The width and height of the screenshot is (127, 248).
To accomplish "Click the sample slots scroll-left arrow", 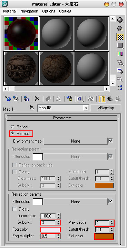I will [6, 89].
